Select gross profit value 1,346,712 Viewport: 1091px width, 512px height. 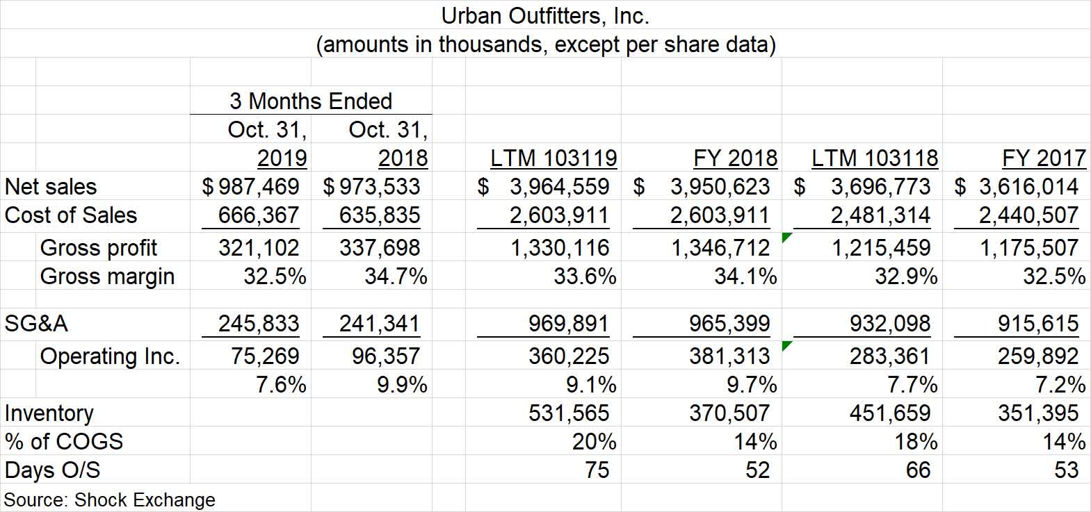pyautogui.click(x=720, y=248)
